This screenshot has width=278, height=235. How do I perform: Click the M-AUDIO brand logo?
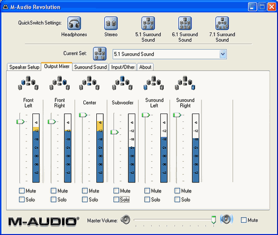[44, 221]
